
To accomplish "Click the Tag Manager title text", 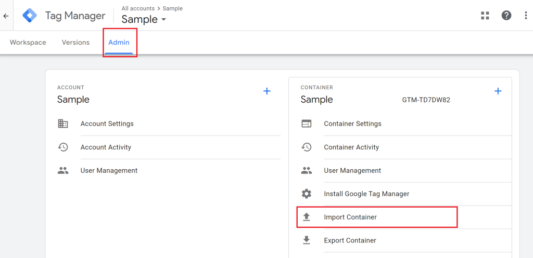I will point(75,16).
